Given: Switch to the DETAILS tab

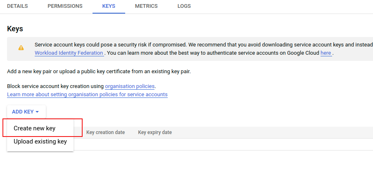Looking at the screenshot, I should pos(17,6).
